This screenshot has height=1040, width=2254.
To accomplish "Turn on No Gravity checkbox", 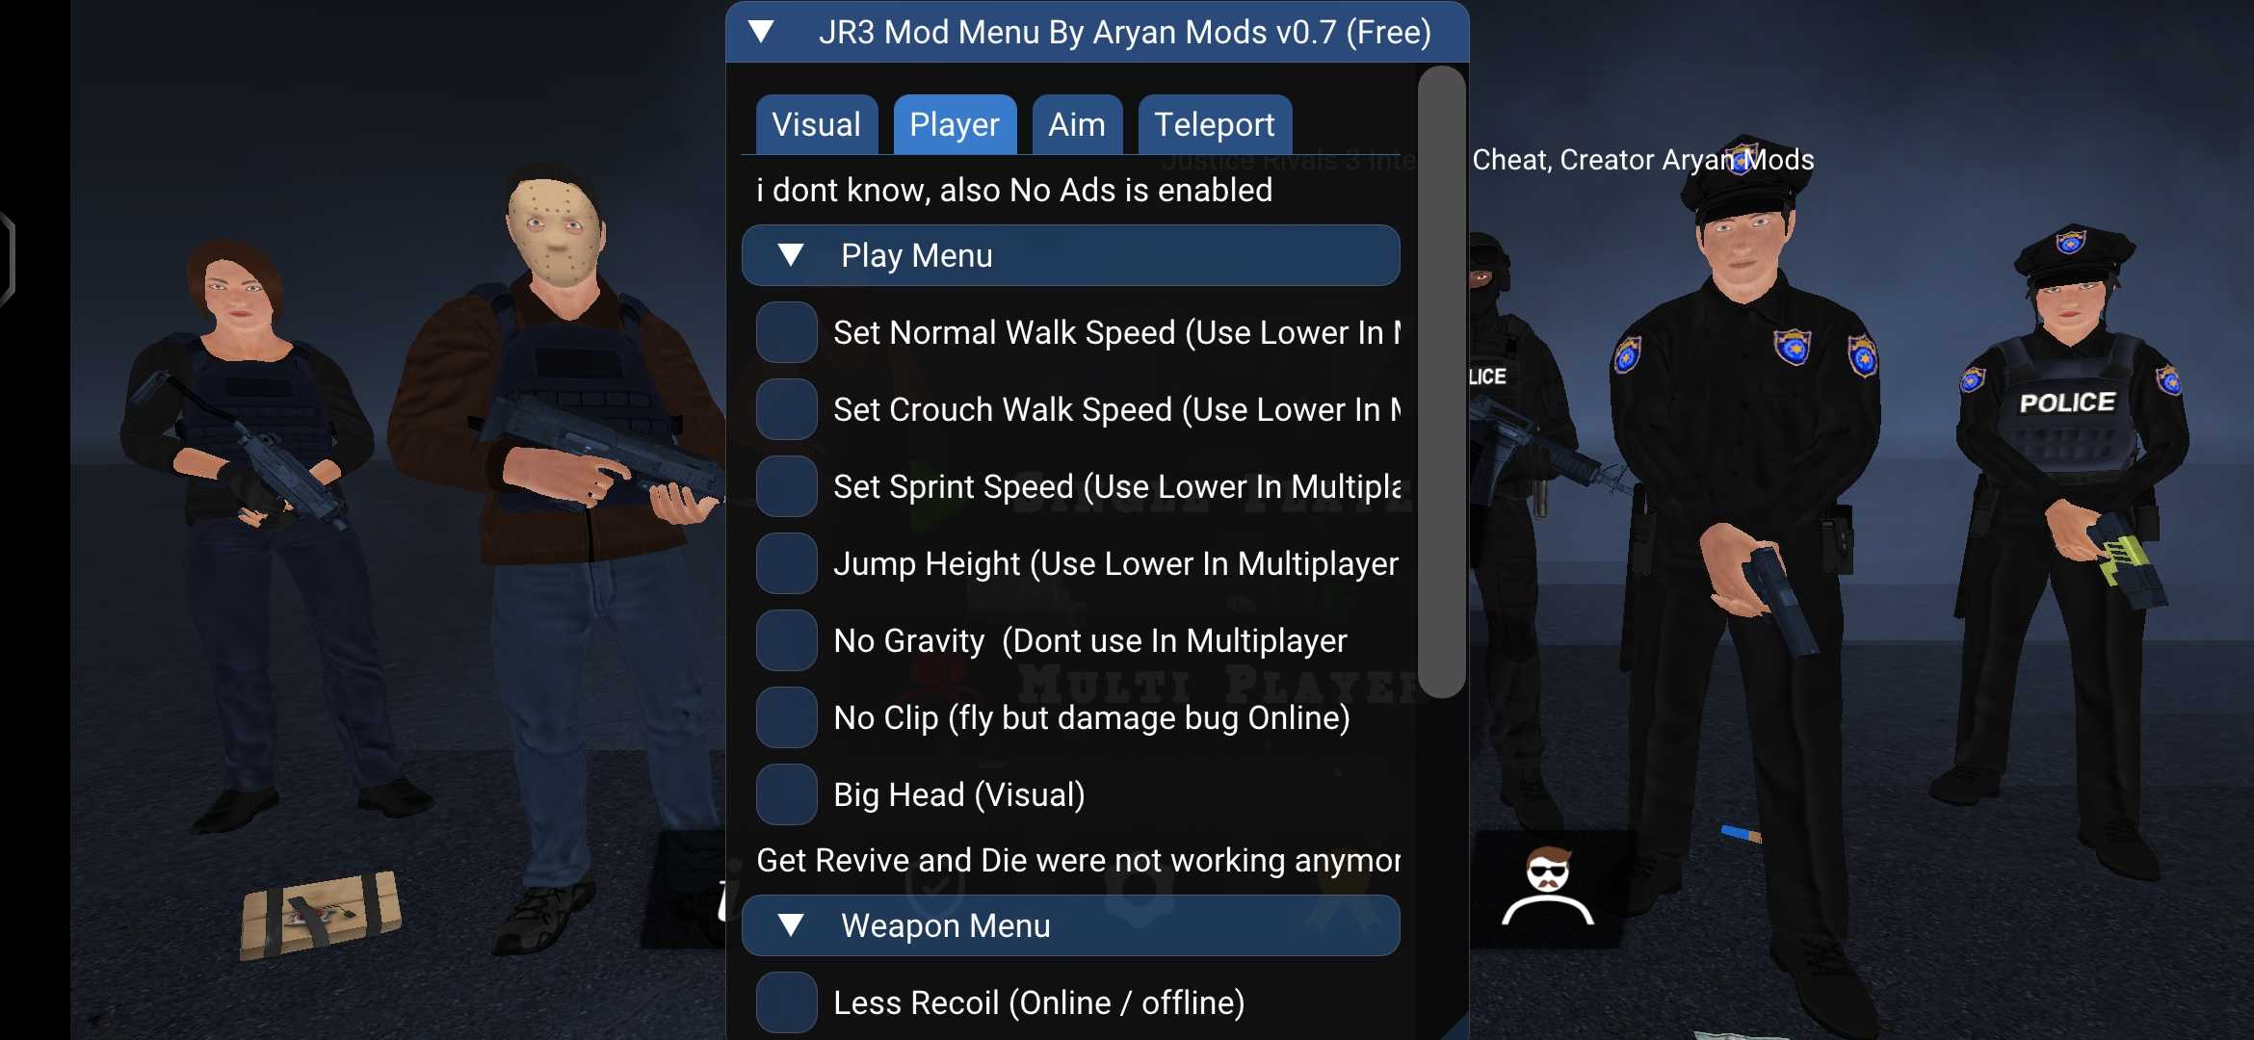I will tap(787, 640).
